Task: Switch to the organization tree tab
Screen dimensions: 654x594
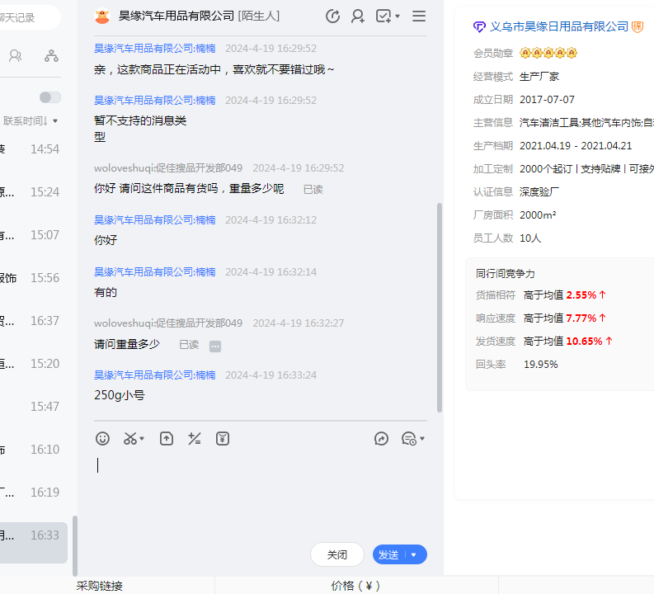Action: tap(51, 55)
